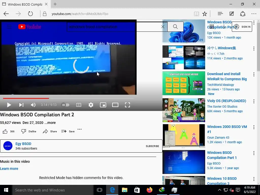Open a new browser tab
260x195 pixels.
pyautogui.click(x=55, y=4)
